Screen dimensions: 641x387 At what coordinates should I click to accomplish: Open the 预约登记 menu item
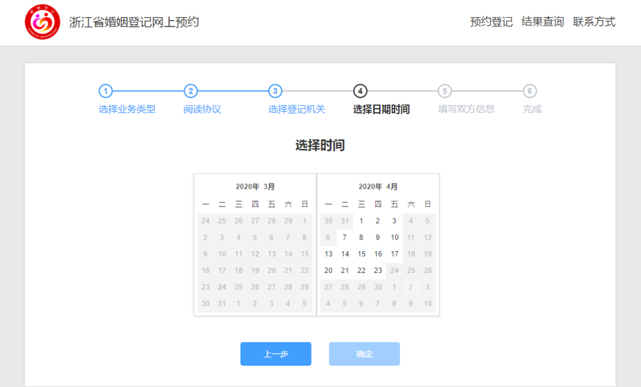[x=491, y=22]
